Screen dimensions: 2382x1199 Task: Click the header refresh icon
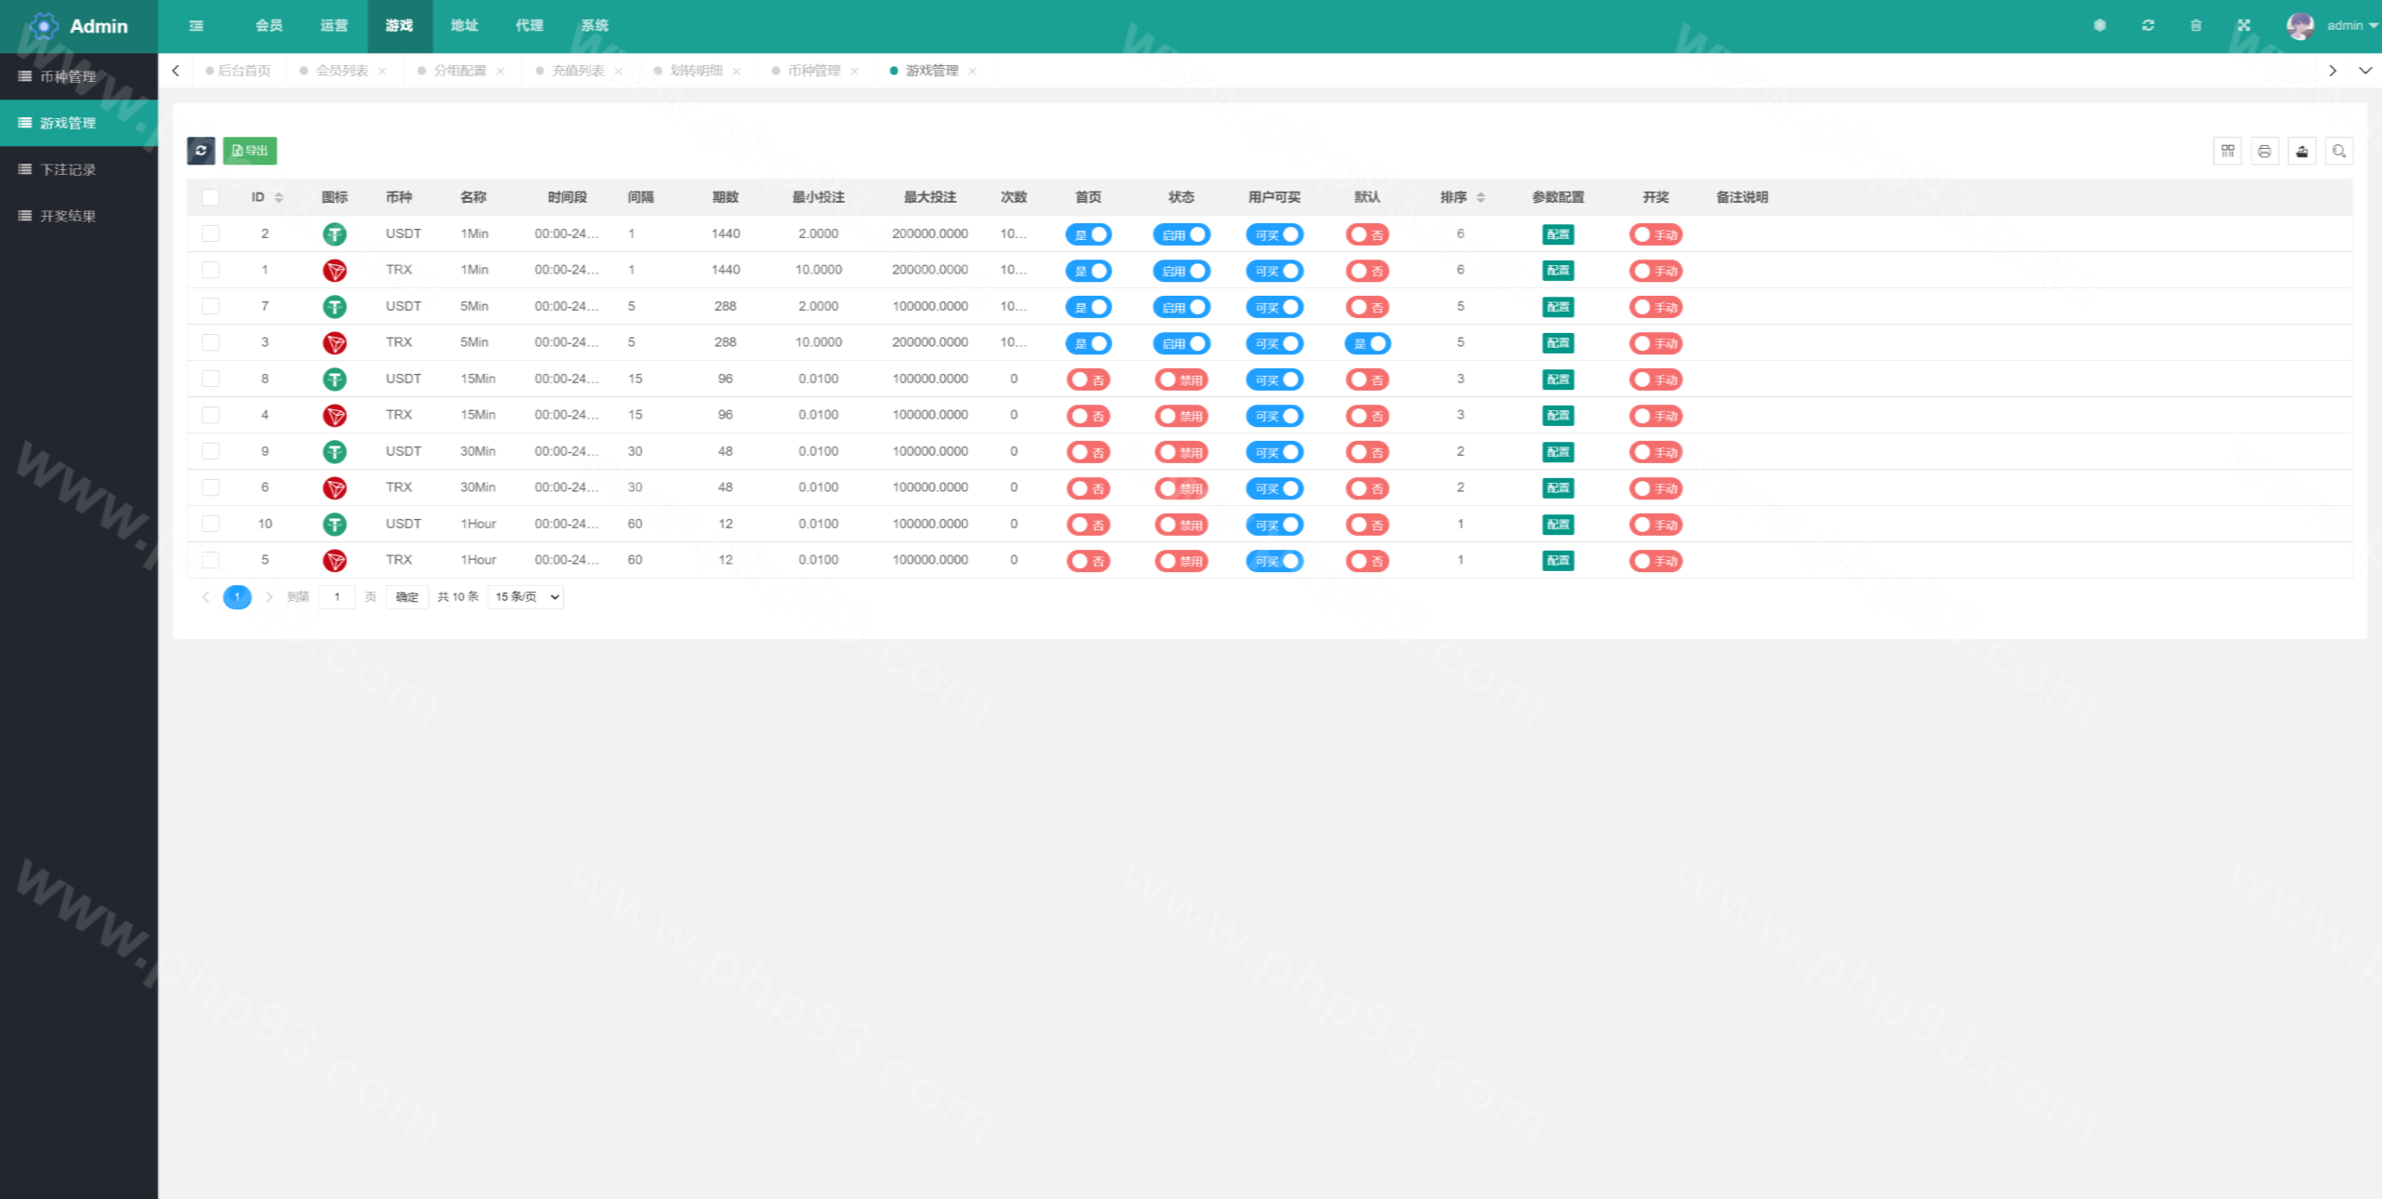[2148, 26]
